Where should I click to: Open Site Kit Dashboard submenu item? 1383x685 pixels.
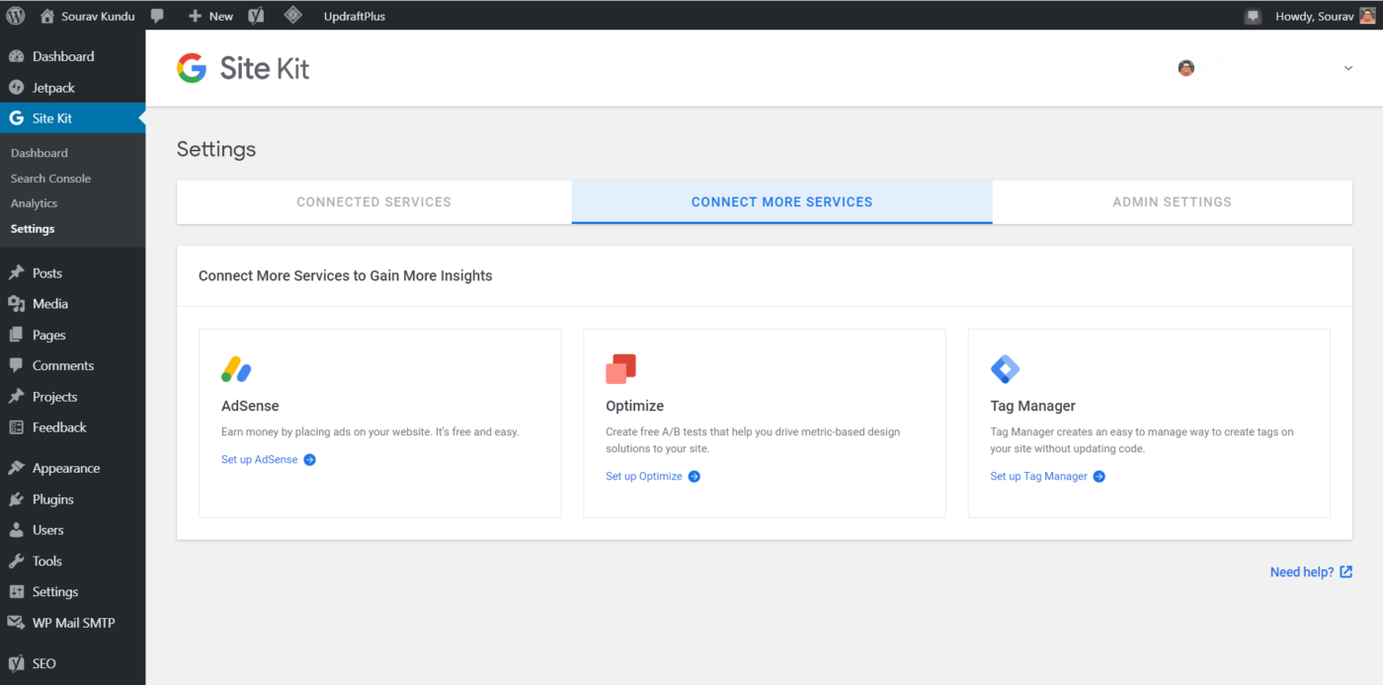(40, 153)
